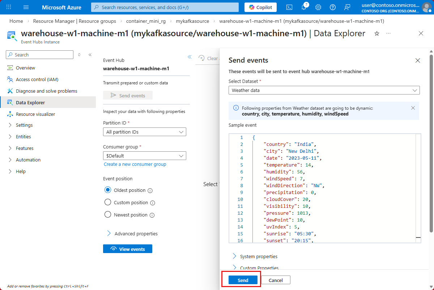434x290 pixels.
Task: Click the "city": "New Delhi" line
Action: (x=292, y=151)
